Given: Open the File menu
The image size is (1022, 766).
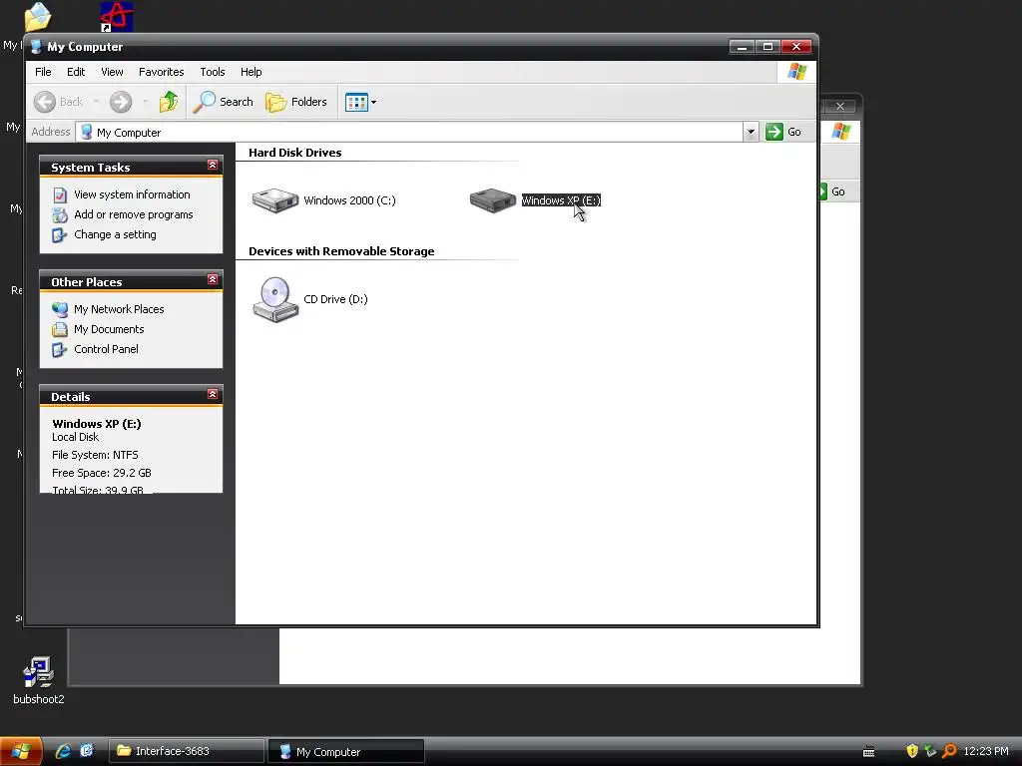Looking at the screenshot, I should (43, 72).
